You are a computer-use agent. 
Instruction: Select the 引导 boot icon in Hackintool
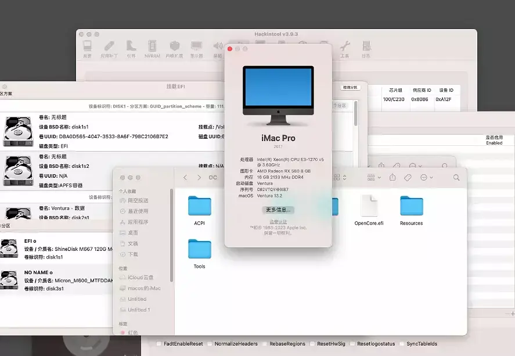(x=131, y=49)
